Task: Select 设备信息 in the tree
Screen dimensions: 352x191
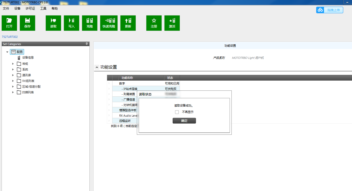Action: click(x=28, y=58)
